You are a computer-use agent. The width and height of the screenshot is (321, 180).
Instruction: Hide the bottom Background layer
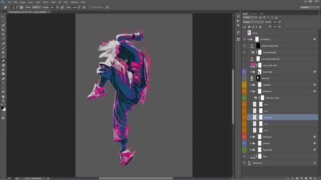pyautogui.click(x=244, y=163)
